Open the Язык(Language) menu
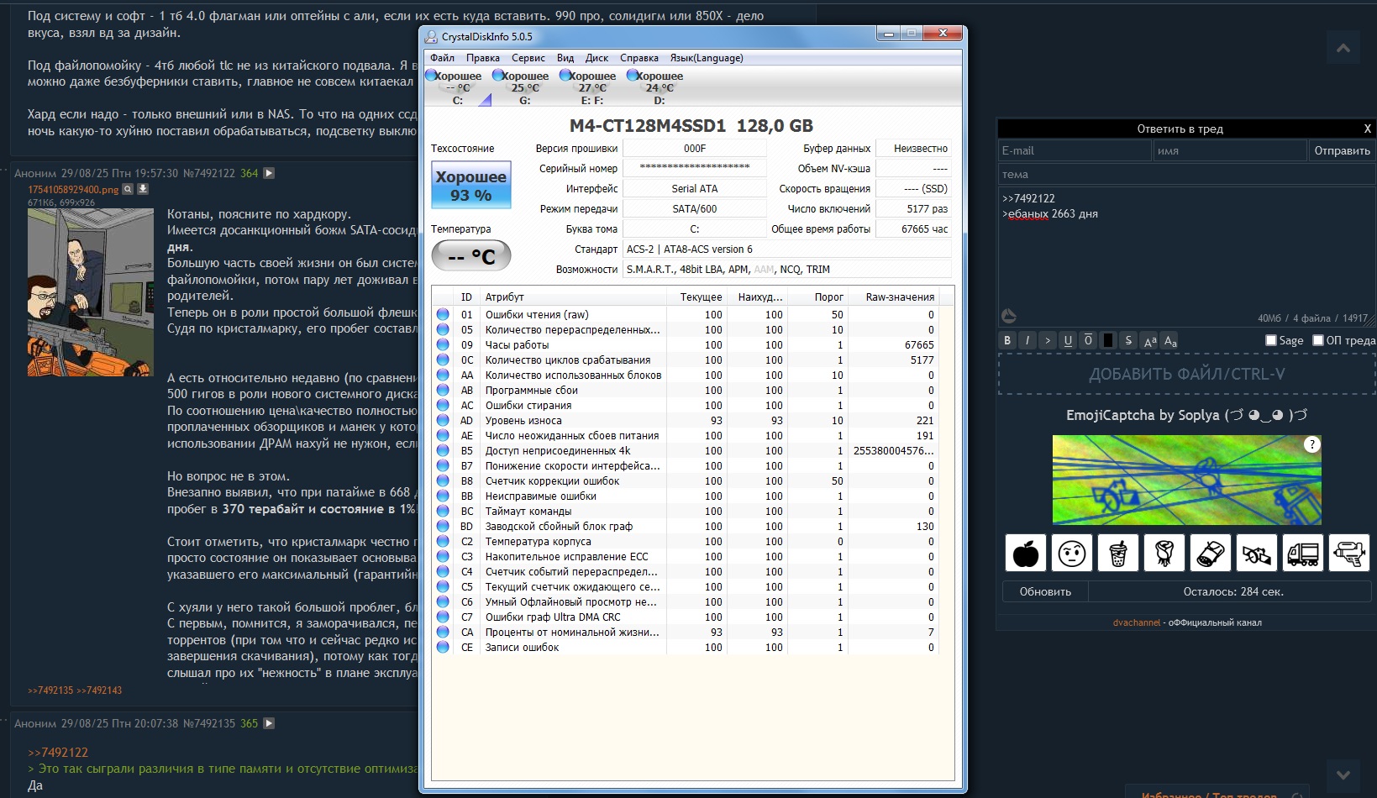1377x798 pixels. (706, 58)
